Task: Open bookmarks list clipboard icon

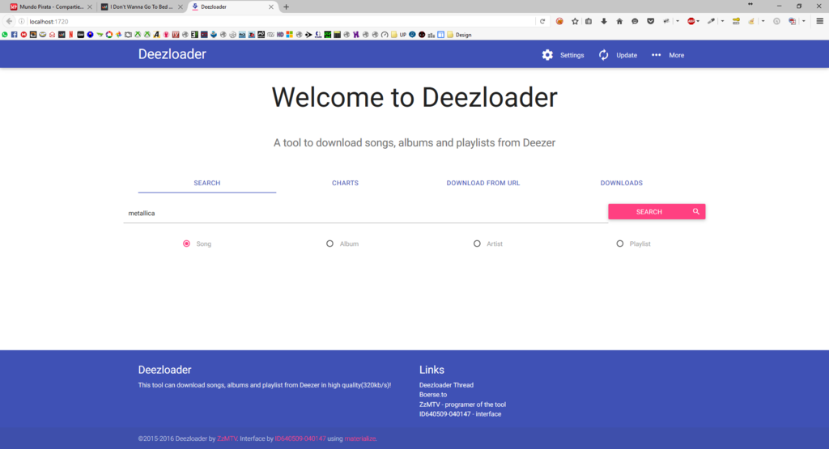Action: coord(589,21)
